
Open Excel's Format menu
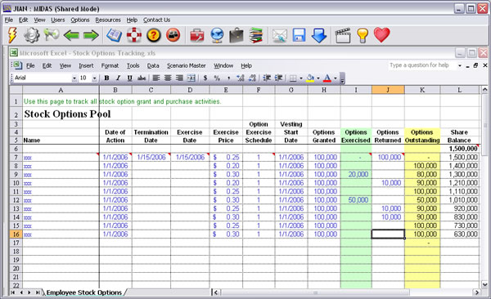pos(110,65)
